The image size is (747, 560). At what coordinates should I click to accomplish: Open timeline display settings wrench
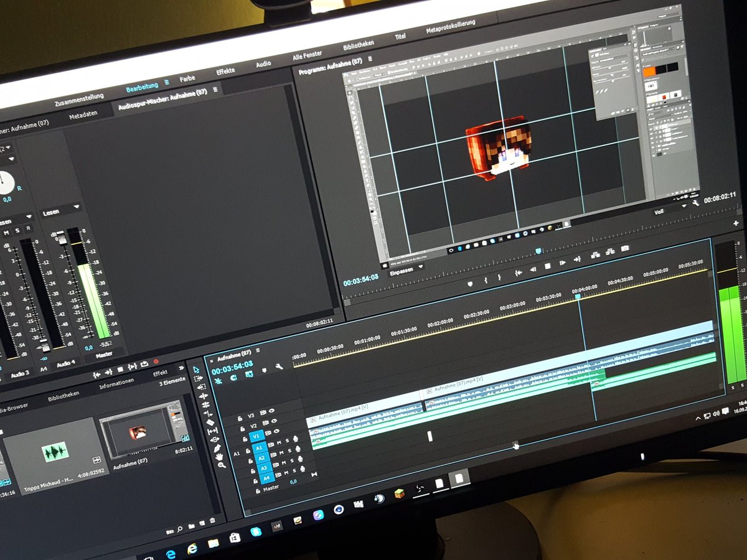coord(279,366)
